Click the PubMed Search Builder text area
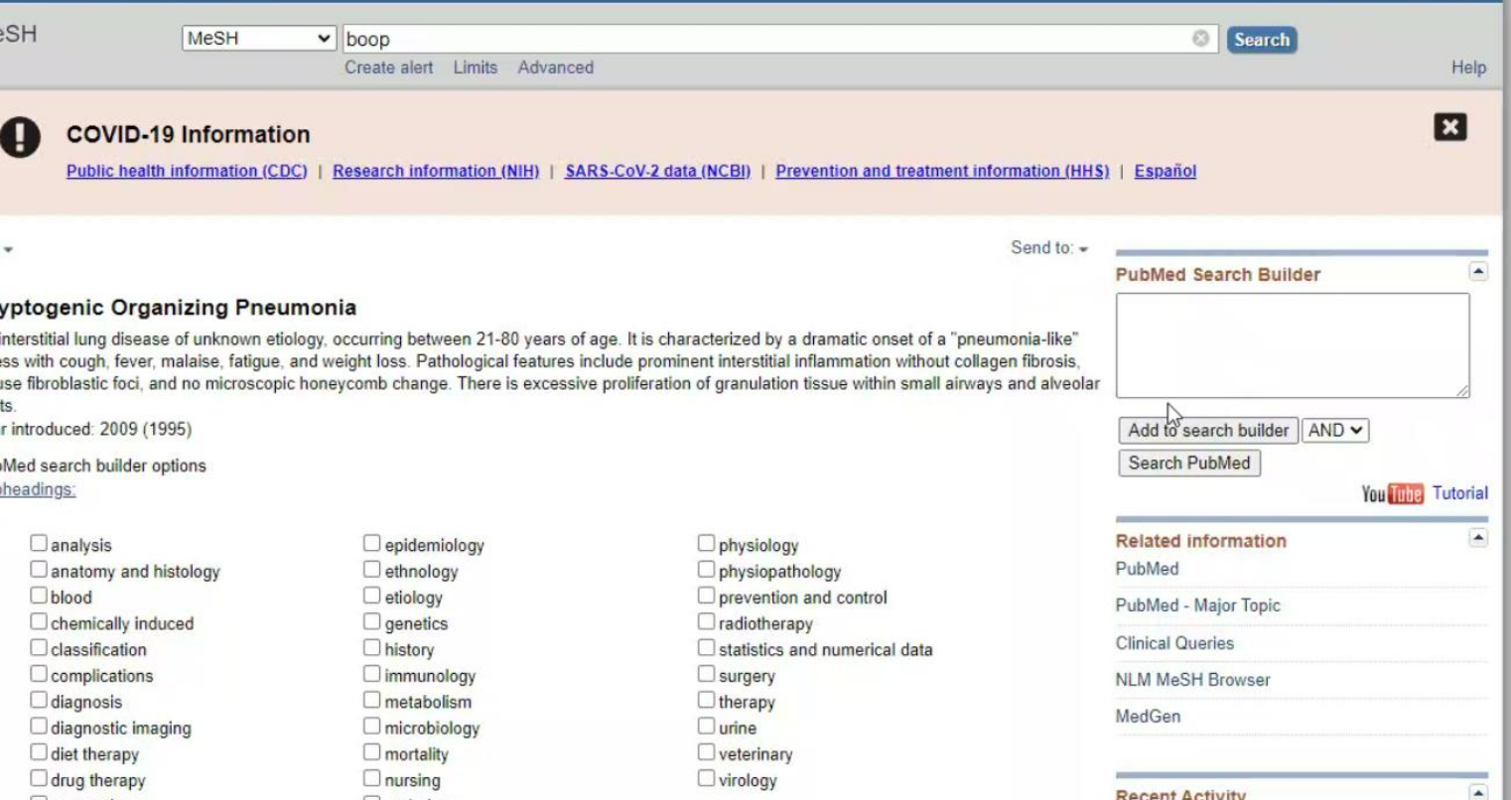This screenshot has height=800, width=1511. [1293, 345]
